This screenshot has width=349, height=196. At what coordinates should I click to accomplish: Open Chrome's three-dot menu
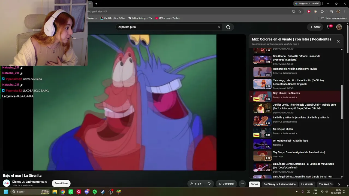(x=345, y=11)
